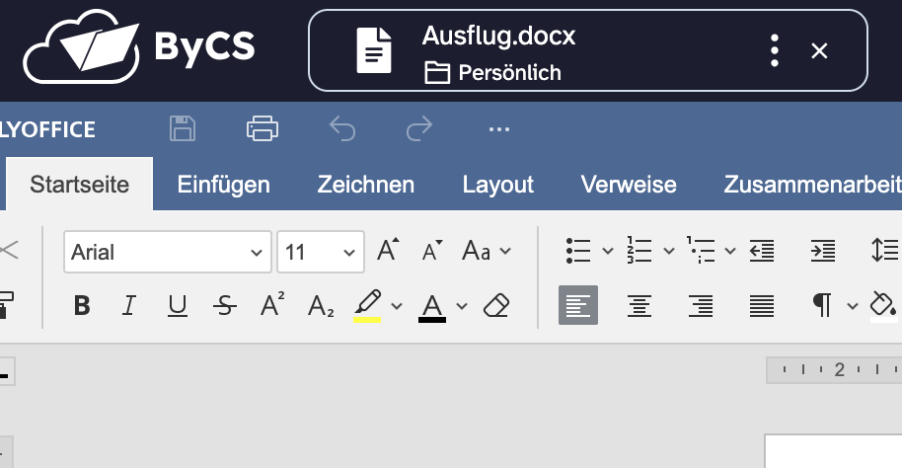Click the ByCS logo link
Viewport: 902px width, 468px height.
pyautogui.click(x=139, y=46)
